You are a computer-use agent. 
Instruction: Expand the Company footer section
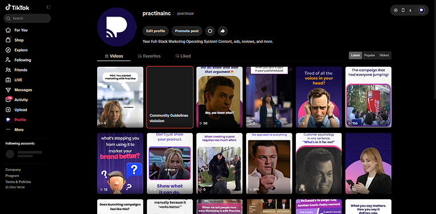coord(13,169)
